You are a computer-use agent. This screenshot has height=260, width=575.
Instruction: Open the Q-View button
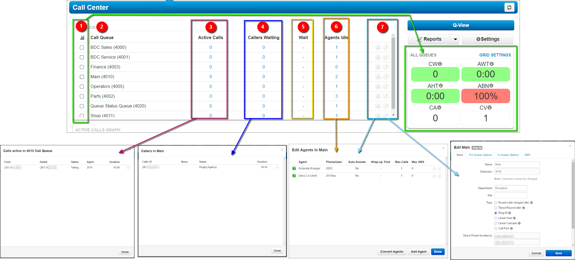(461, 25)
